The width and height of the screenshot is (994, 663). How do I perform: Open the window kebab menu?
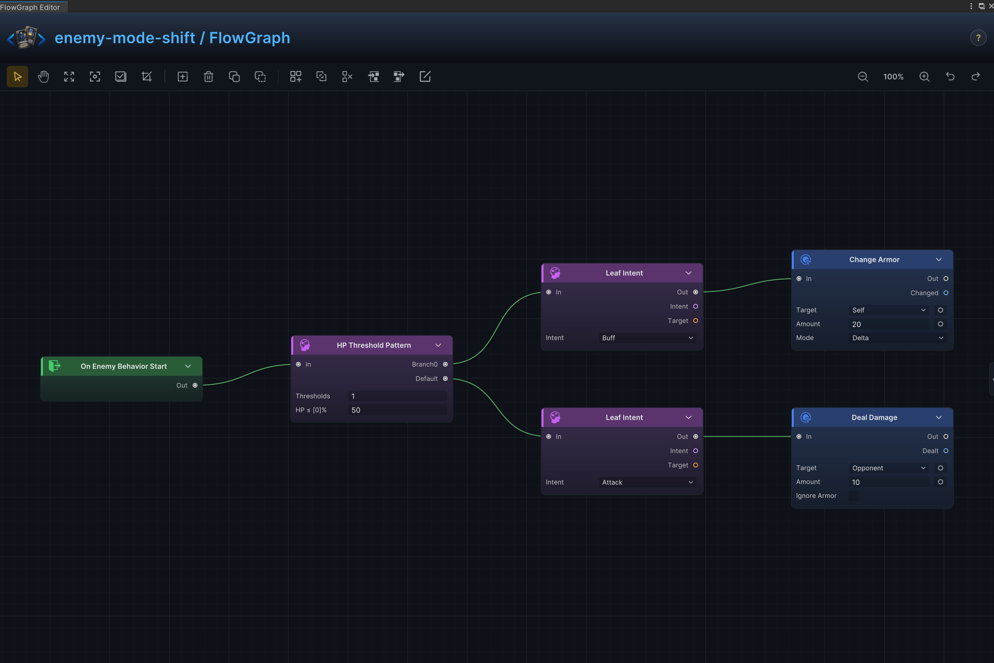coord(971,6)
